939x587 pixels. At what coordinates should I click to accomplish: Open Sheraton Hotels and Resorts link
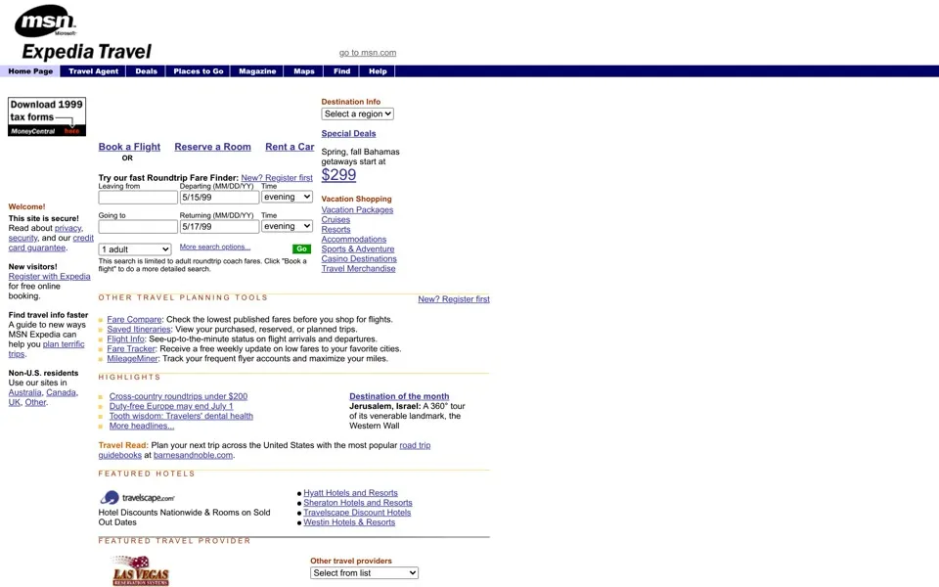(x=358, y=503)
